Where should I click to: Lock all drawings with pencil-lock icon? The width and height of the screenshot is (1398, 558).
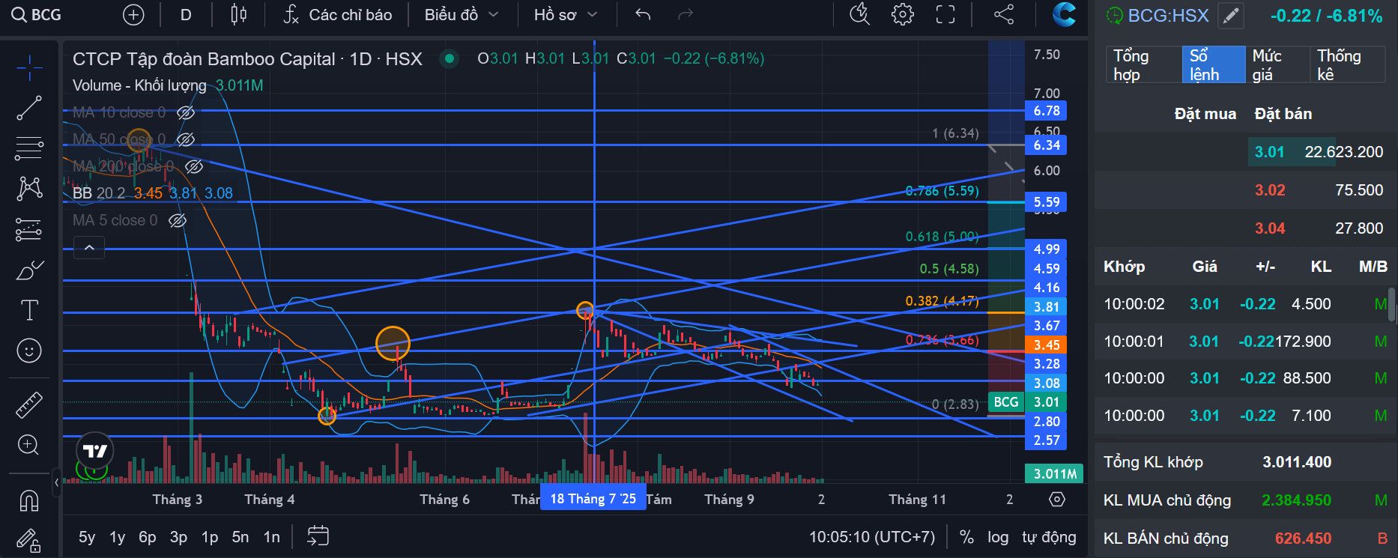(29, 540)
